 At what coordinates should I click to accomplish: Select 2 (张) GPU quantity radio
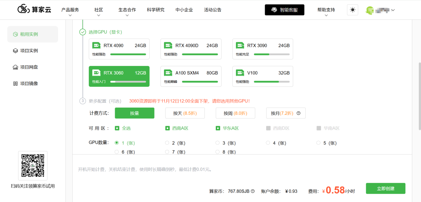tap(167, 143)
